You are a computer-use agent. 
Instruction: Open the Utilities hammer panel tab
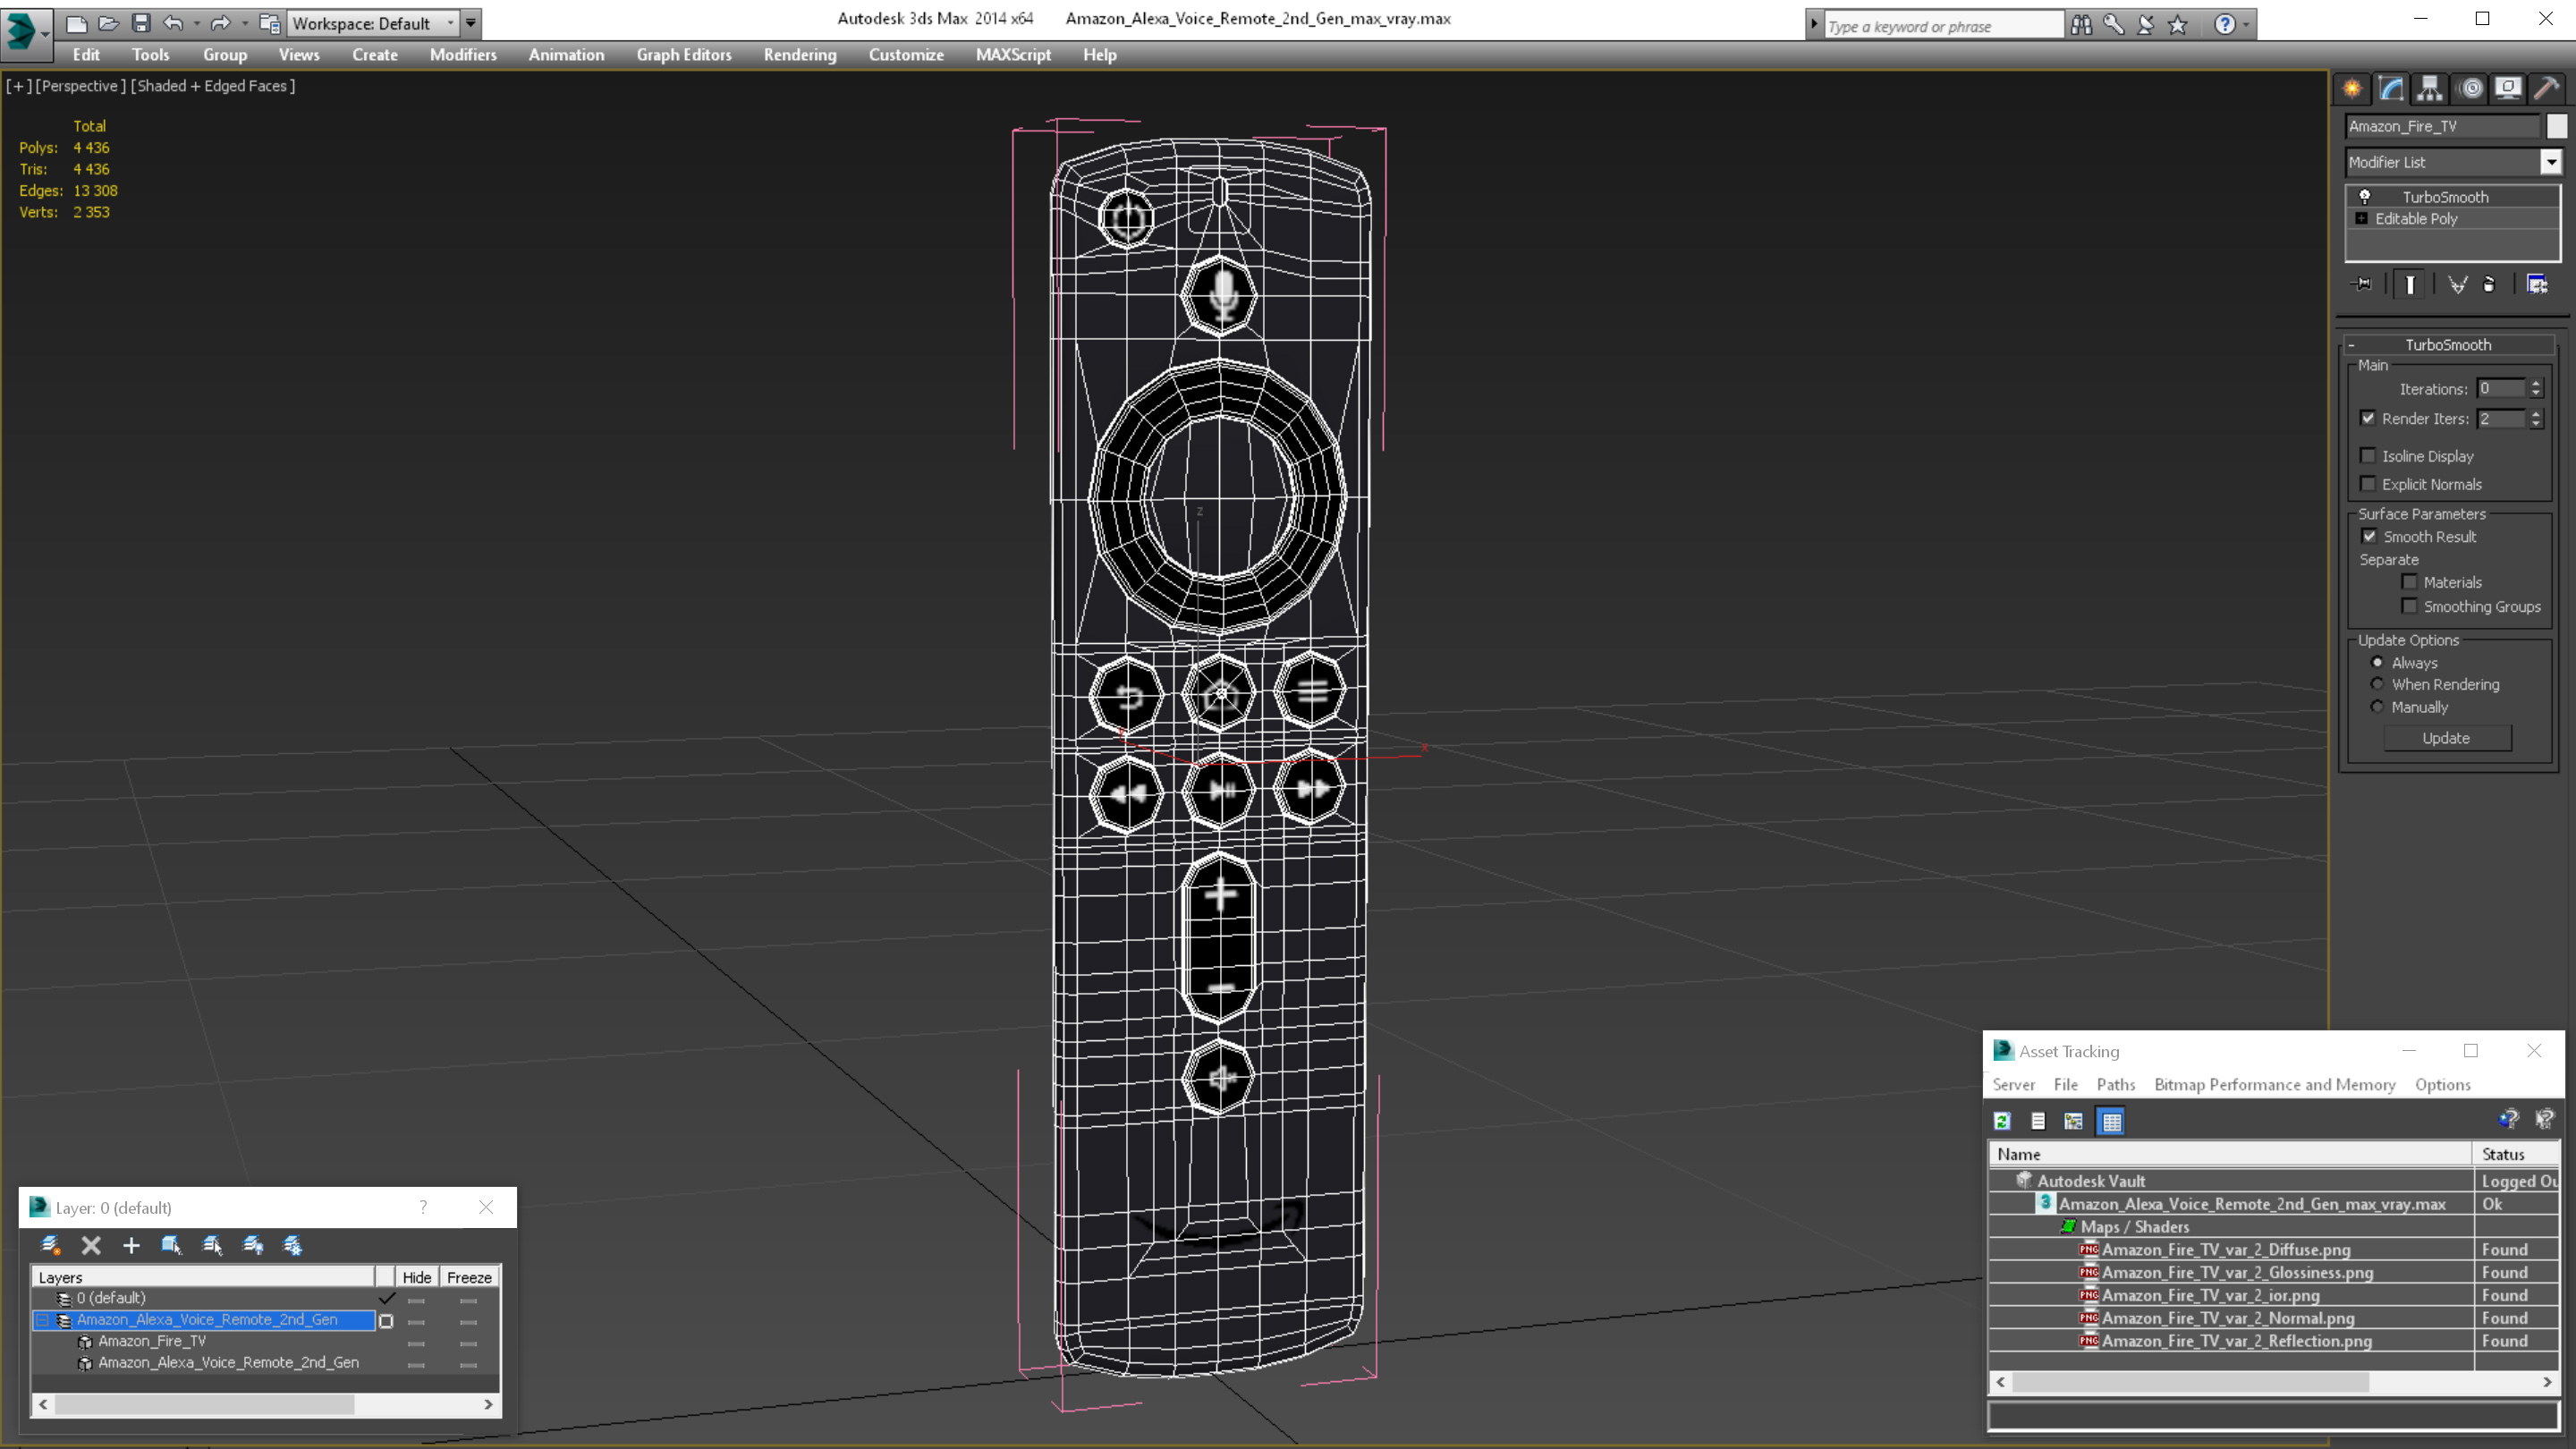2547,88
